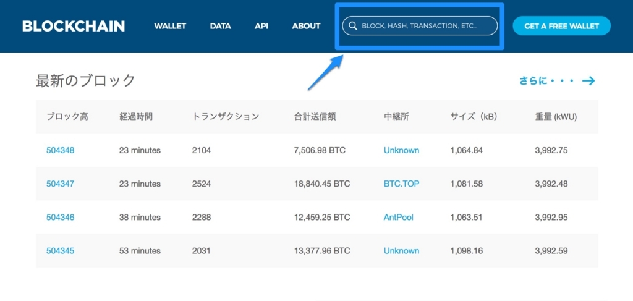Select transaction count 2288

click(202, 218)
